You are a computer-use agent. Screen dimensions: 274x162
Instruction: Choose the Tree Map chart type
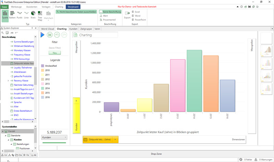click(40, 16)
